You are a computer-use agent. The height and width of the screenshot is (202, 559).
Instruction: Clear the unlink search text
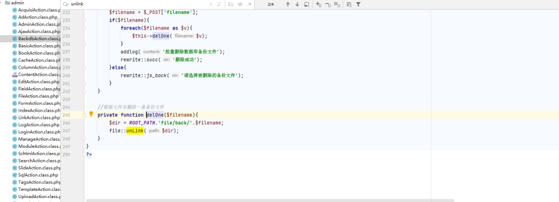point(210,4)
